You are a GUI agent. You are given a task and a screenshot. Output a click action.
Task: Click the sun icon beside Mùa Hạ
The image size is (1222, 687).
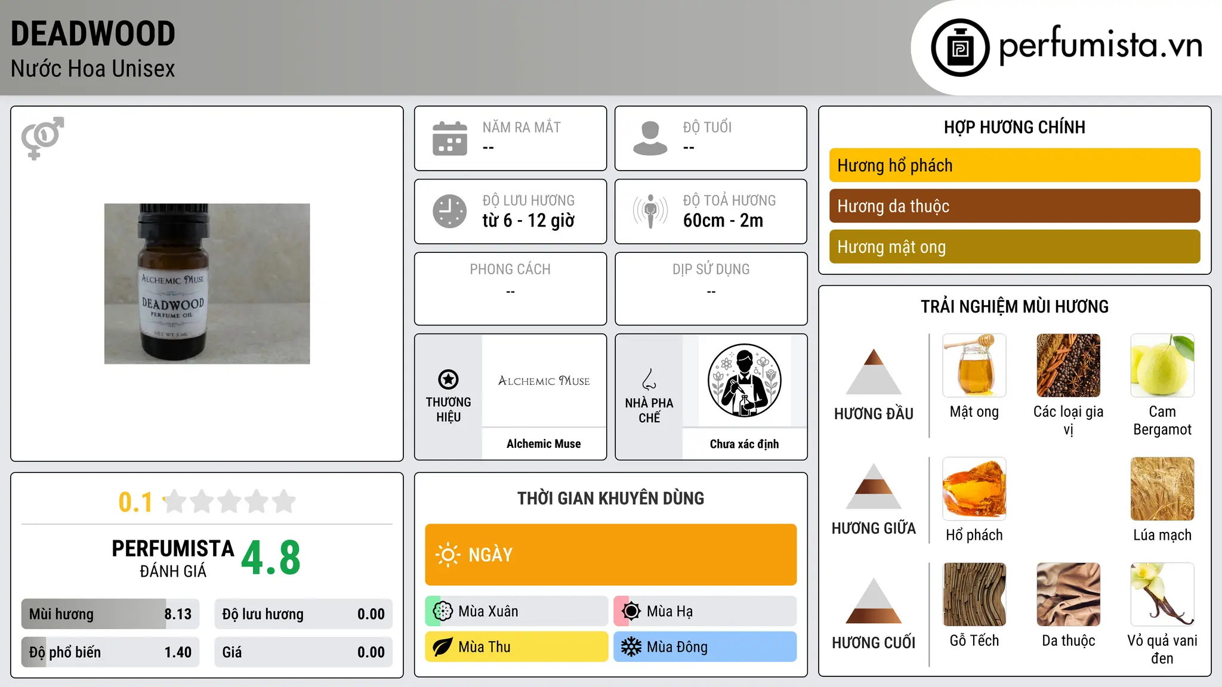coord(631,611)
